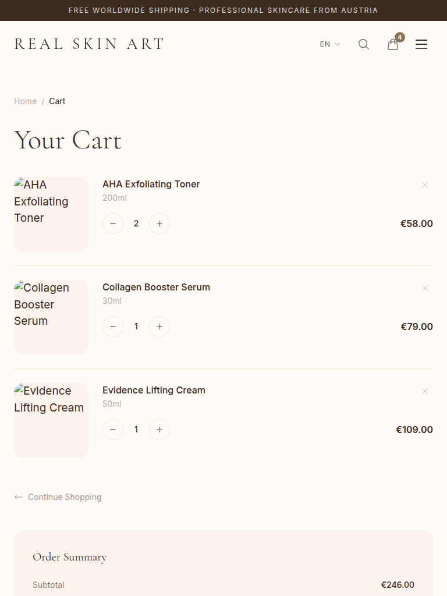Increase AHA Exfoliating Toner quantity

click(159, 223)
